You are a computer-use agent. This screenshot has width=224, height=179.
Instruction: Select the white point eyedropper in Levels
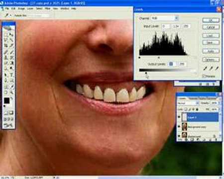[217, 68]
